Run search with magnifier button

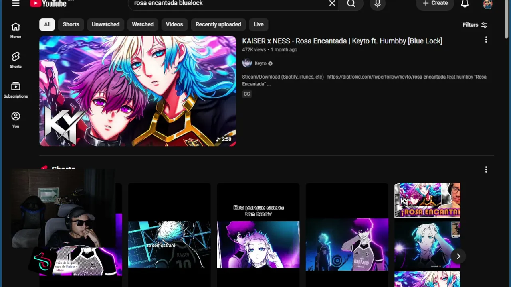pos(351,4)
